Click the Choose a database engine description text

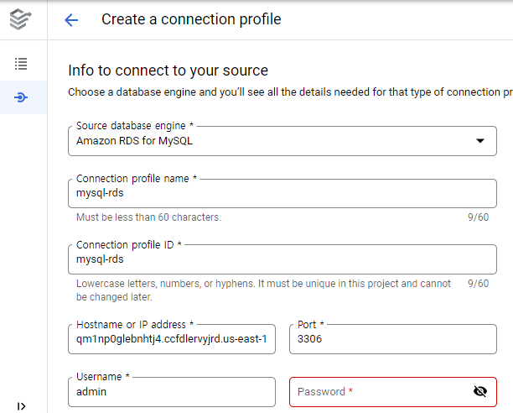pyautogui.click(x=290, y=92)
